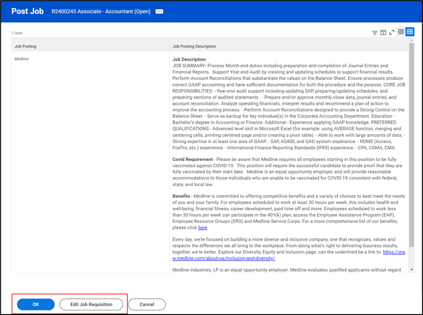Click the R2400243 Associate - Accountant title
The image size is (423, 315).
pos(101,11)
